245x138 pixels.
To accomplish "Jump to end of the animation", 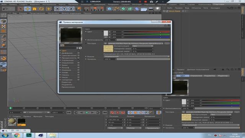I will 105,112.
